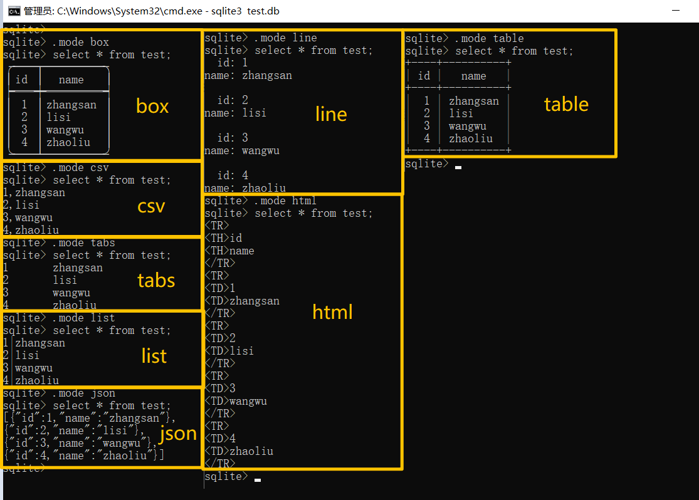Viewport: 699px width, 500px height.
Task: Click the json row with "name":"wangwu"
Action: coord(80,443)
